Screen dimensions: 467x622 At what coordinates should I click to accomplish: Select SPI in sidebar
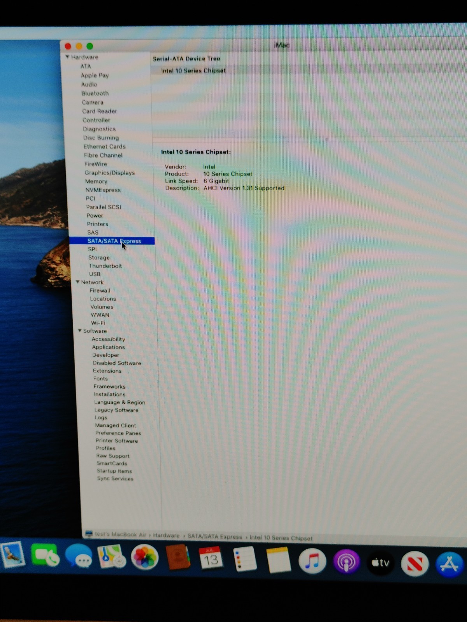click(92, 249)
